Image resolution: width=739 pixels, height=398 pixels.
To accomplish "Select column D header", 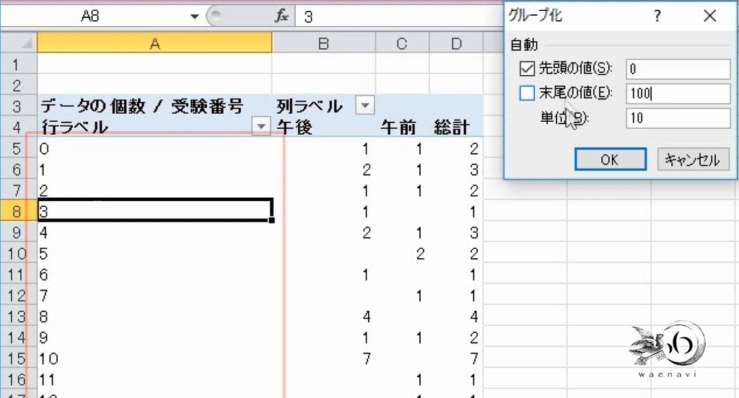I will click(456, 43).
